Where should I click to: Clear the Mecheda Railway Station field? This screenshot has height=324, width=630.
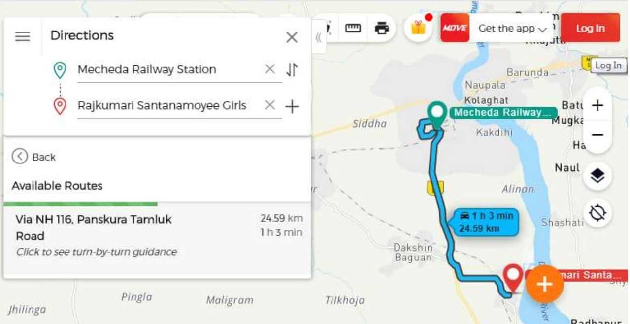click(269, 69)
